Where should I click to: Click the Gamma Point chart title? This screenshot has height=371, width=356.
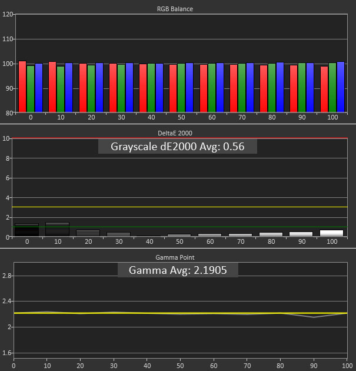(175, 257)
